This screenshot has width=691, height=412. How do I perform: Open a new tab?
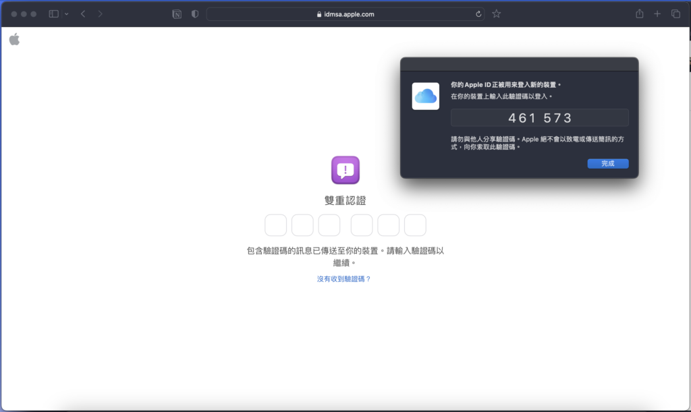(657, 14)
